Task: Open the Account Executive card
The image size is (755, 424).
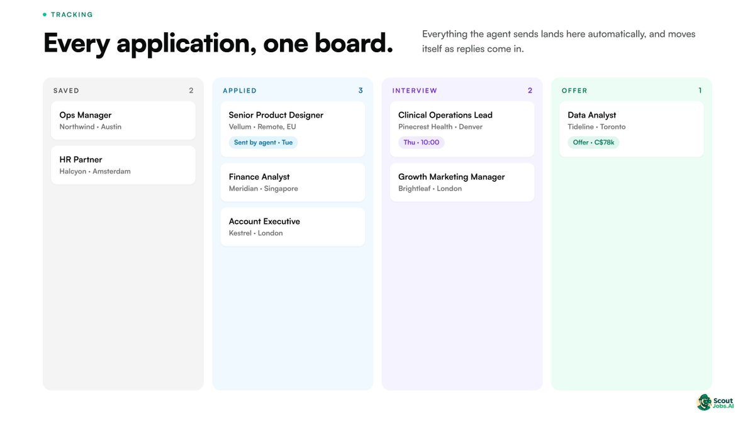Action: point(293,227)
